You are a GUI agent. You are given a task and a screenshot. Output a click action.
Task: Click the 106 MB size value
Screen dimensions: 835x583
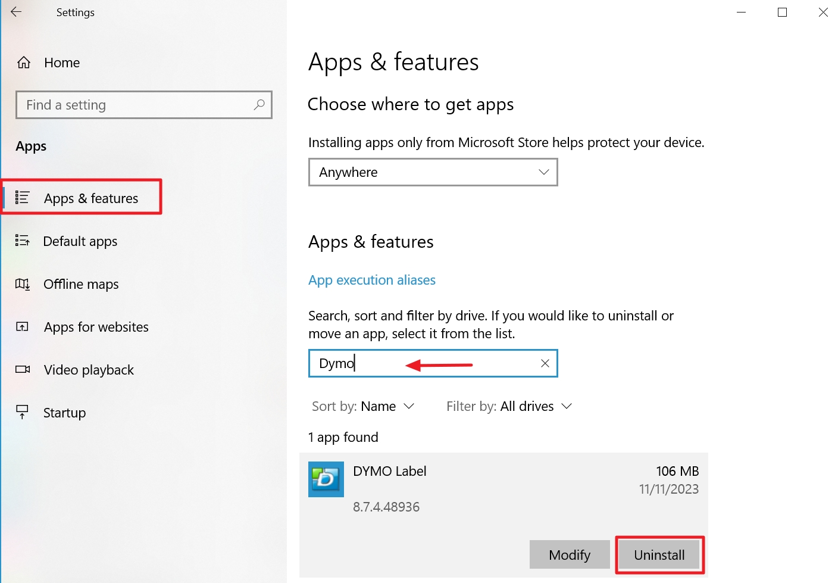click(677, 471)
